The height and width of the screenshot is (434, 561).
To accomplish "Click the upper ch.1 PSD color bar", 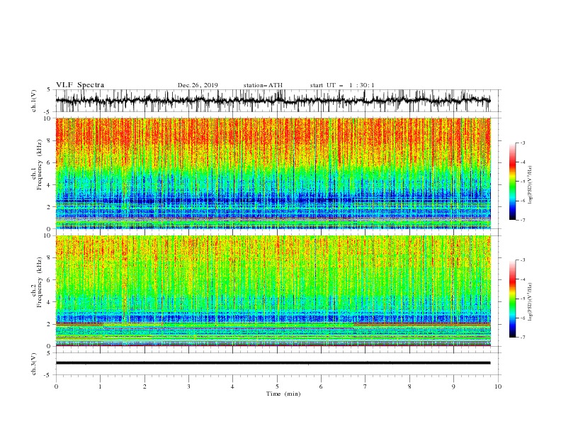I will (x=512, y=182).
